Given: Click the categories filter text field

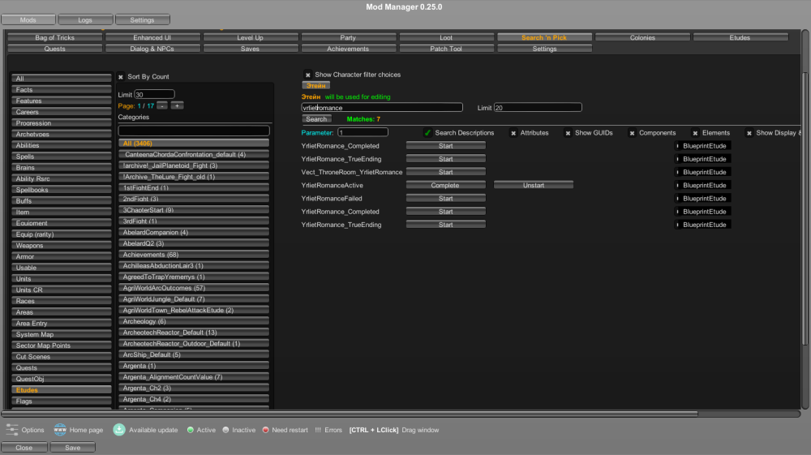Looking at the screenshot, I should 194,131.
